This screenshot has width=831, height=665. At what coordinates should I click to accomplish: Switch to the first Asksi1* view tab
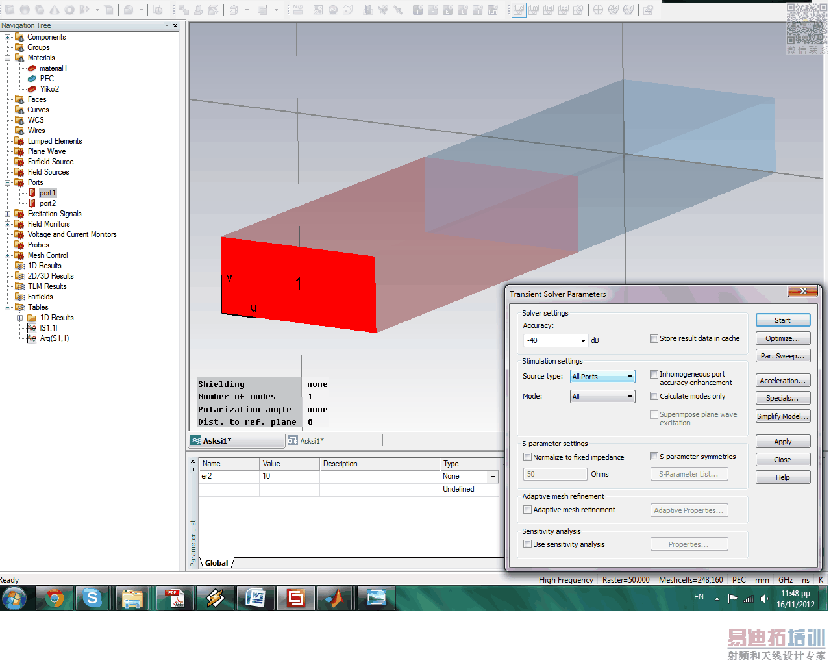point(237,441)
